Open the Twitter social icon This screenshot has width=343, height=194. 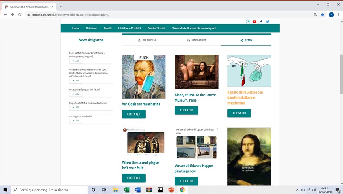coord(268,22)
